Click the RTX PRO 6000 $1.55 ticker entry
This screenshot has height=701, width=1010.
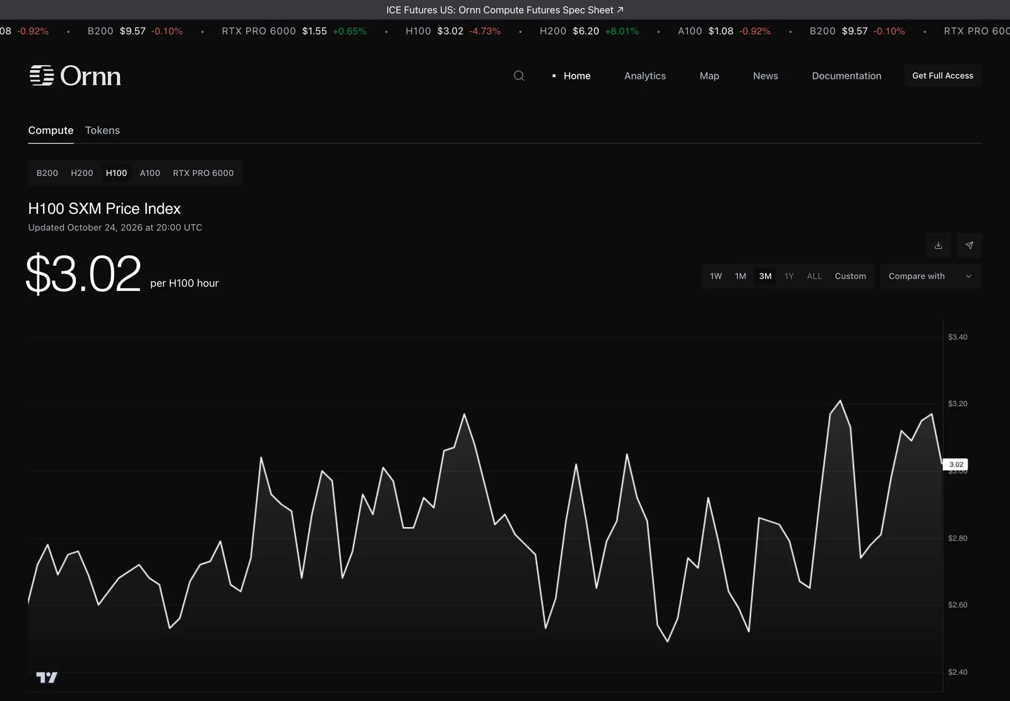click(x=294, y=31)
